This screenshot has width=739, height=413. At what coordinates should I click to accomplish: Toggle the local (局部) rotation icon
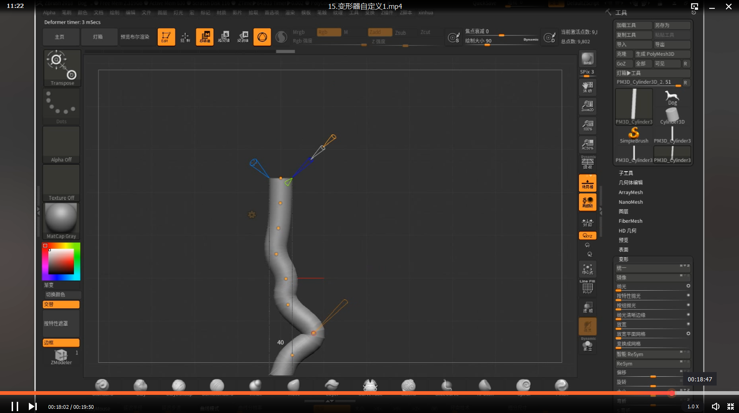point(587,202)
